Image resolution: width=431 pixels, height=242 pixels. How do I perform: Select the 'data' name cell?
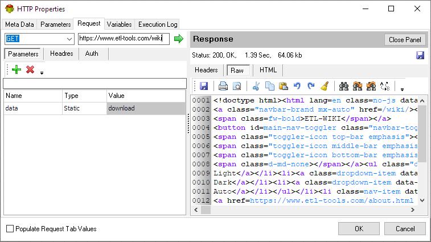(x=33, y=108)
